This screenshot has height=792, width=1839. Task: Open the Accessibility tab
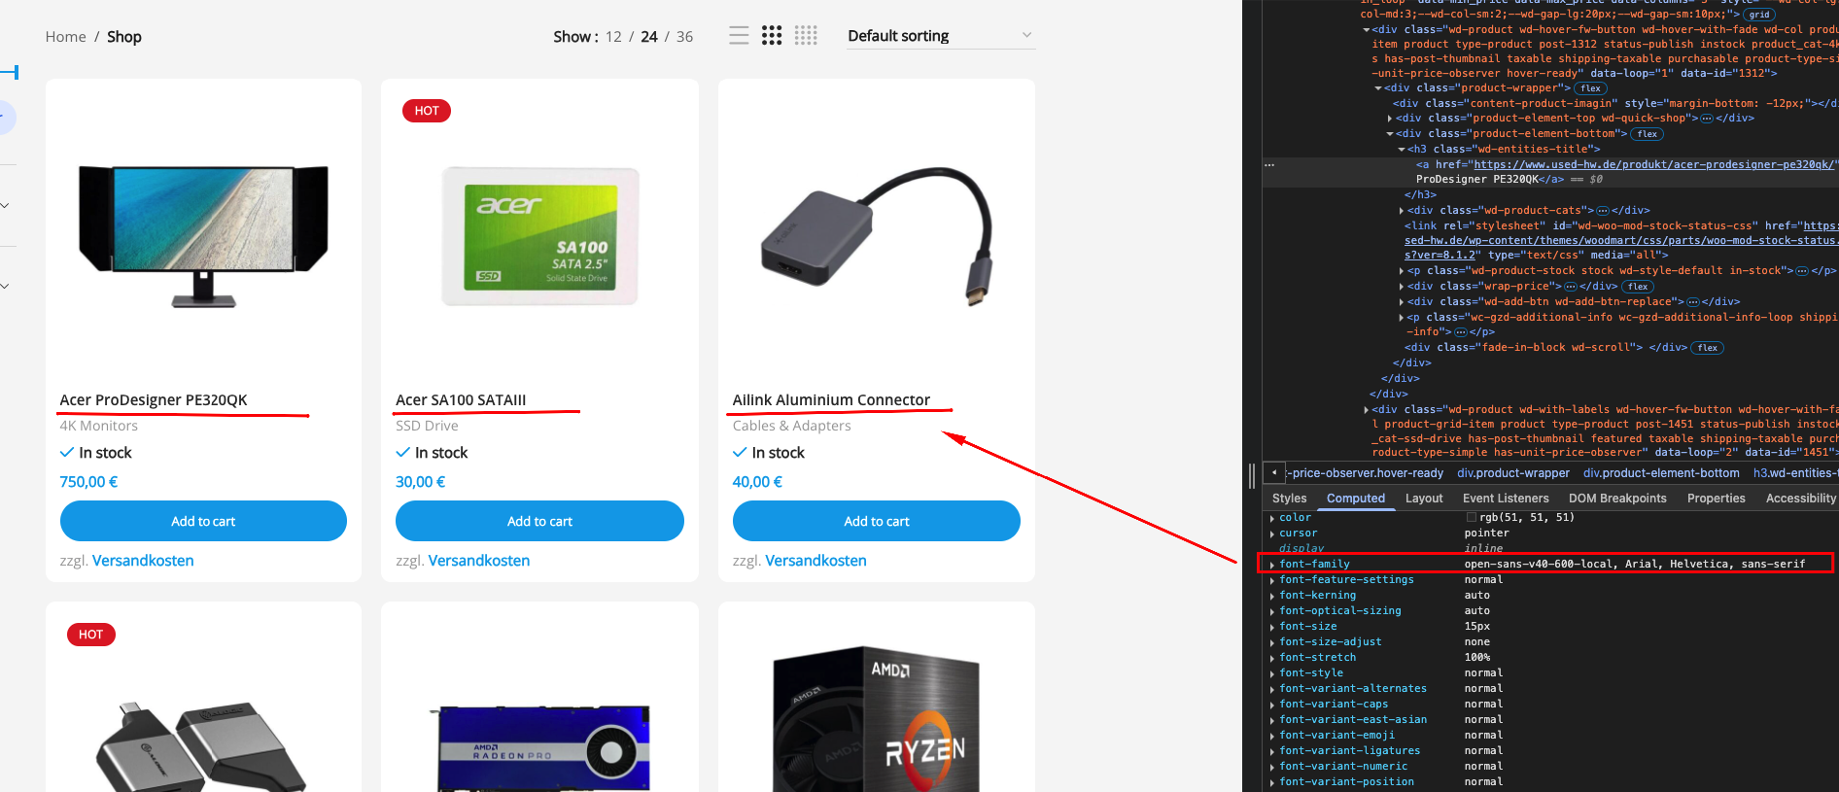(1800, 499)
